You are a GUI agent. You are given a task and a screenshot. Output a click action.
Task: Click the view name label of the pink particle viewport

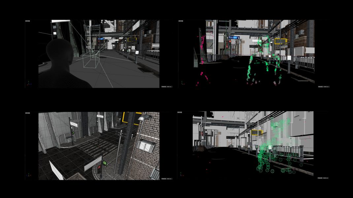coord(181,21)
